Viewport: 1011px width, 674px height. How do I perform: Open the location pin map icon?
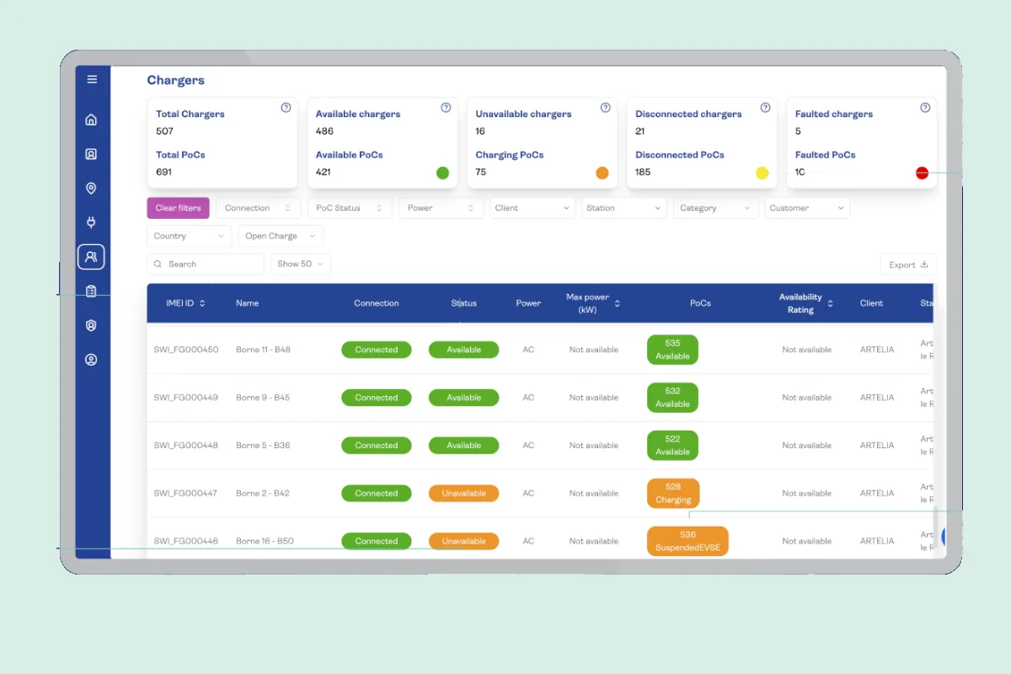tap(91, 189)
